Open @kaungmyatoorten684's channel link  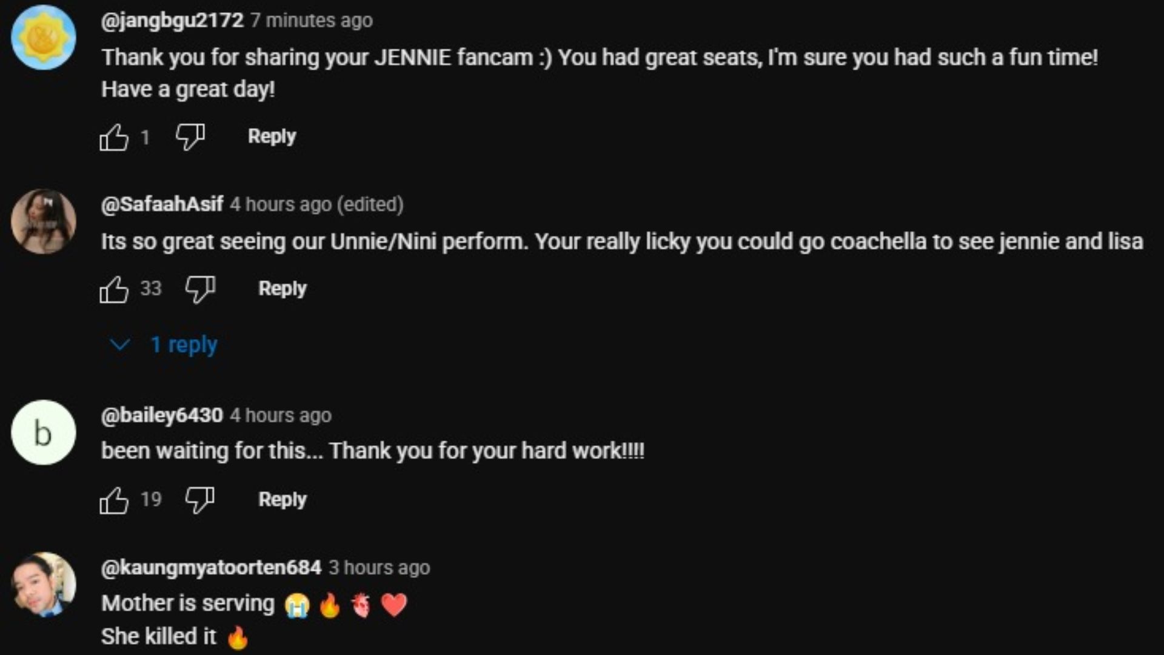[x=211, y=568]
